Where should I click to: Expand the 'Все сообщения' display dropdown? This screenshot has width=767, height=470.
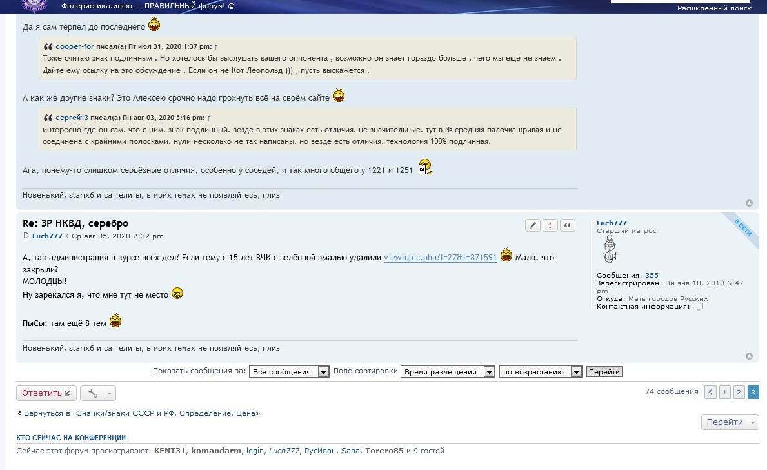click(291, 372)
